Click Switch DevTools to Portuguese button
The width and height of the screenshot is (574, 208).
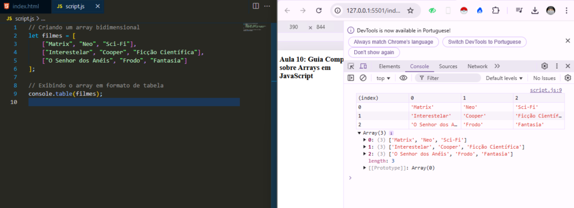484,42
